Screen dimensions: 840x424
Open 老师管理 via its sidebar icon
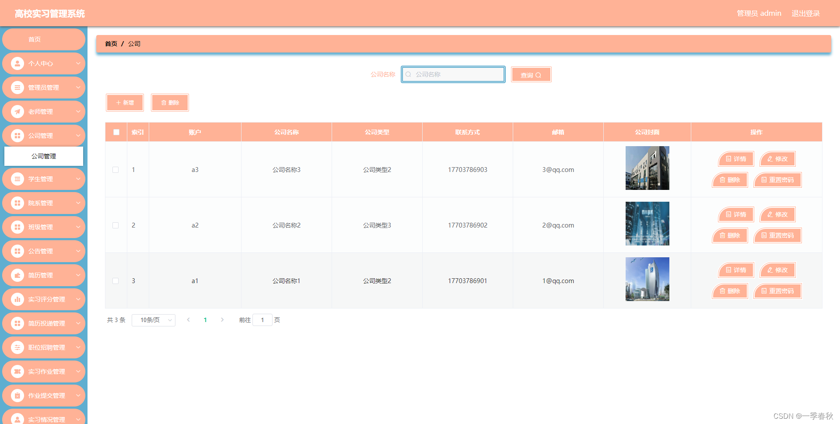tap(17, 112)
